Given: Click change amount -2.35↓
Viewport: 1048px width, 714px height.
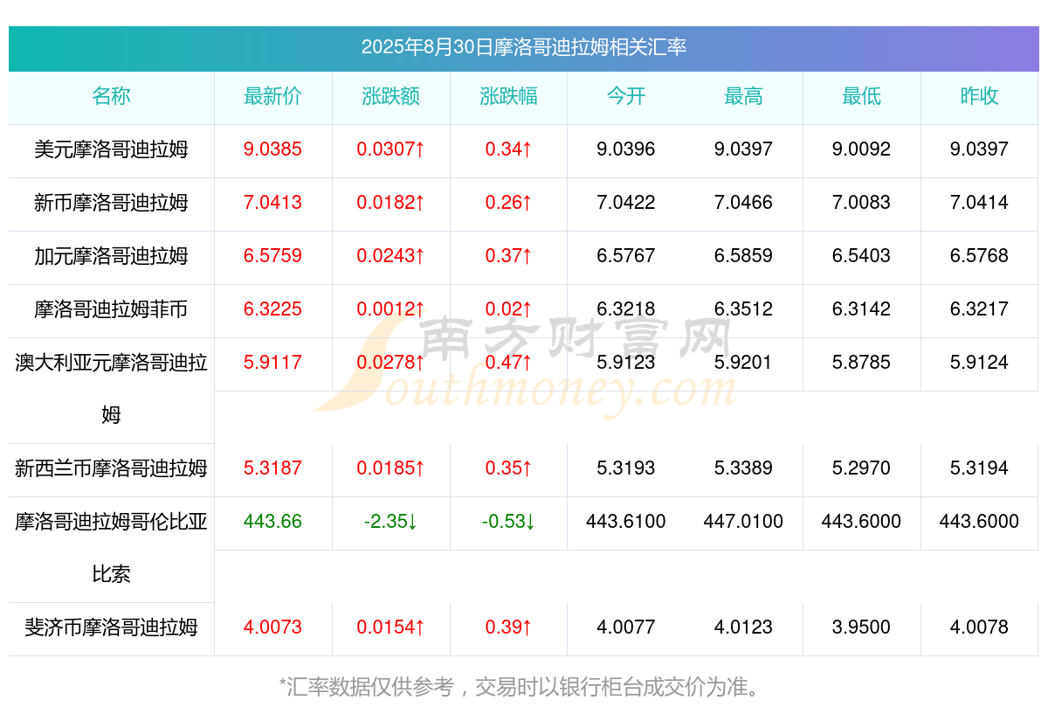Looking at the screenshot, I should tap(391, 522).
